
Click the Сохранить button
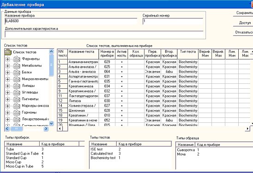click(244, 13)
